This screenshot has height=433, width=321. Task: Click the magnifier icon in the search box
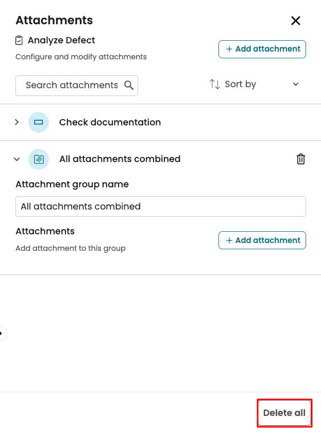(x=129, y=85)
